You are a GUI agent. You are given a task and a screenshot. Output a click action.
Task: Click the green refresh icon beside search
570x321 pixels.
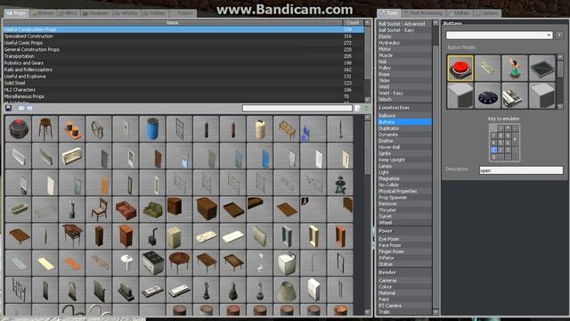tap(366, 108)
